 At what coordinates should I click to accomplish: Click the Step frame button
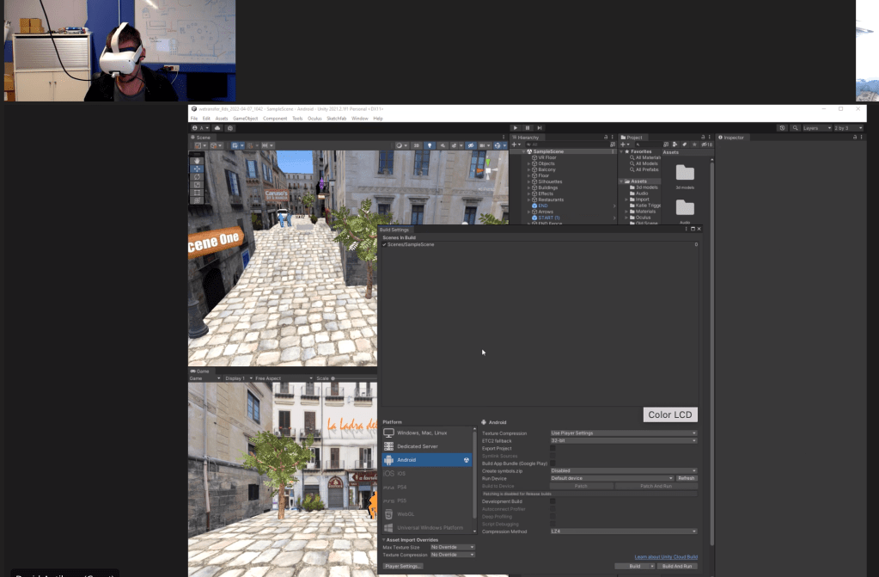point(539,128)
